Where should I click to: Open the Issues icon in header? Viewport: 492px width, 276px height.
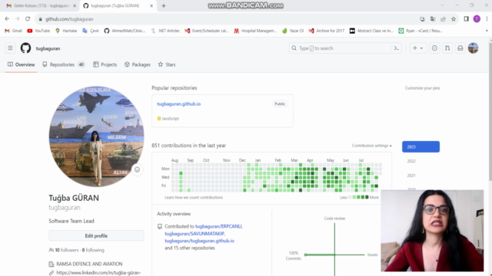434,48
